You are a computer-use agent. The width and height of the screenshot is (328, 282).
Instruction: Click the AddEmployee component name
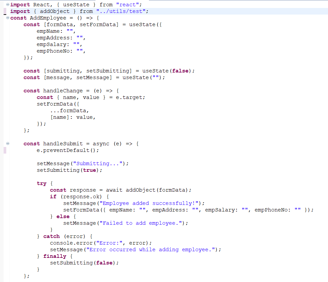coord(48,18)
